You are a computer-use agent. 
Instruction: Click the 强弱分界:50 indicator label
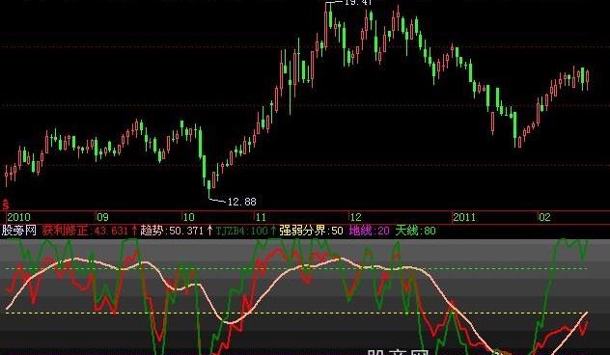click(311, 231)
